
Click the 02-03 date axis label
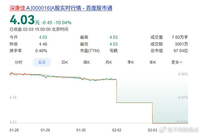pyautogui.click(x=152, y=130)
